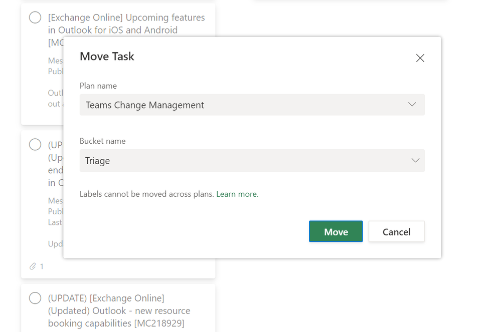This screenshot has height=332, width=501.
Task: Open the new resource booking capabilities task
Action: pyautogui.click(x=119, y=310)
